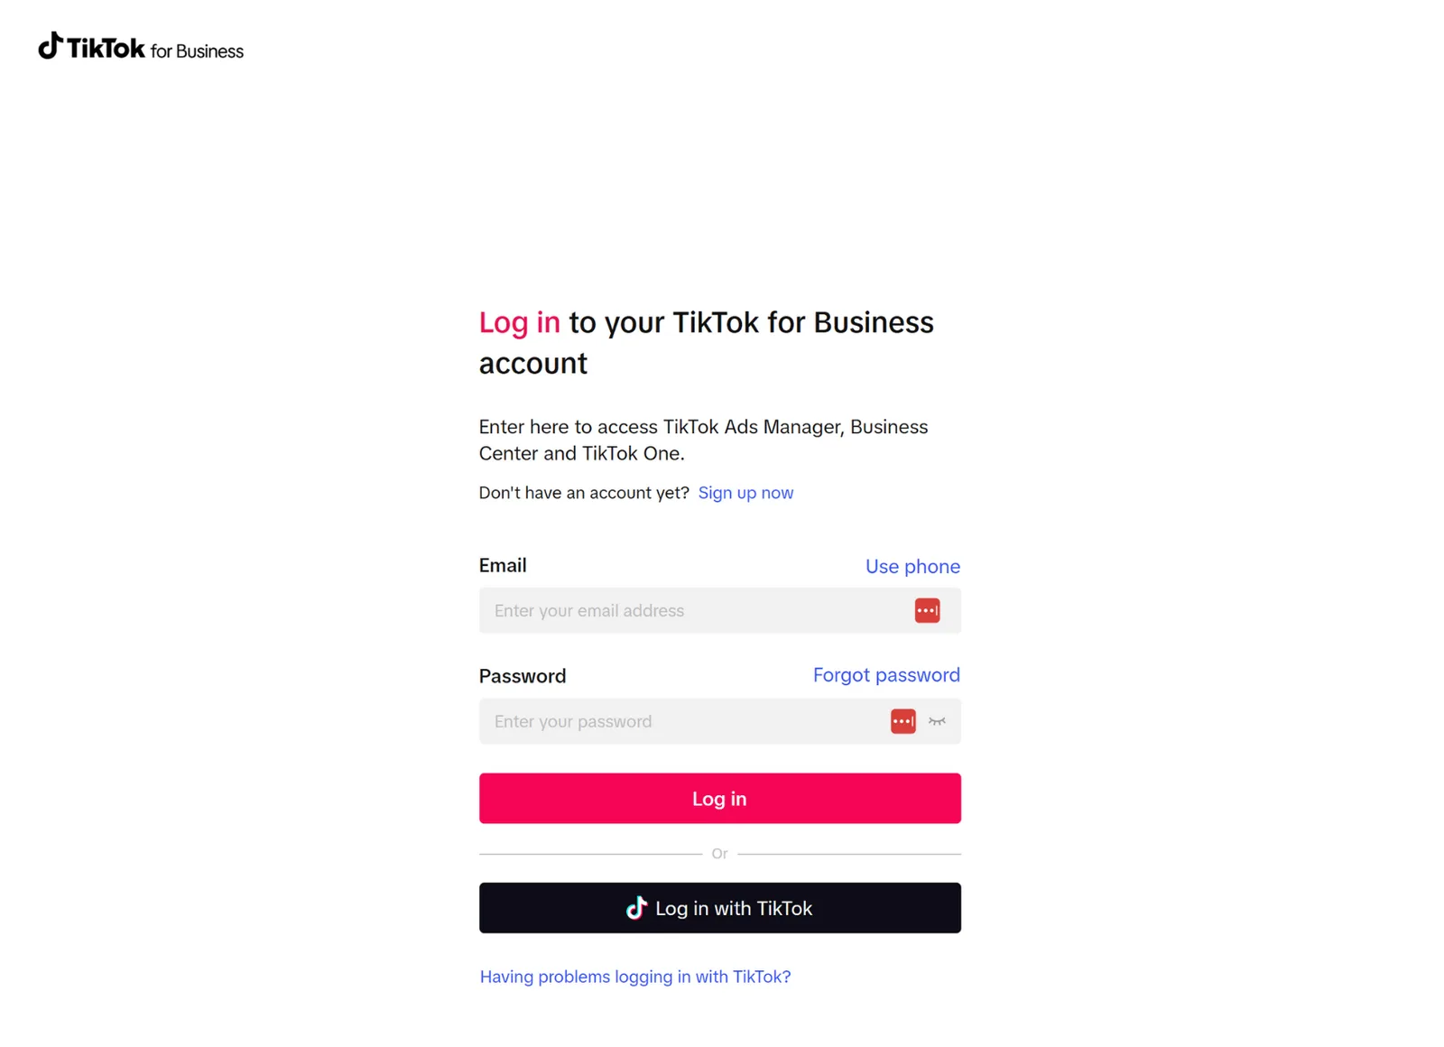
Task: Click the TikTok icon on the black login button
Action: point(636,908)
